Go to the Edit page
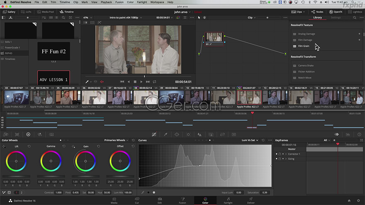The width and height of the screenshot is (365, 205). [159, 200]
